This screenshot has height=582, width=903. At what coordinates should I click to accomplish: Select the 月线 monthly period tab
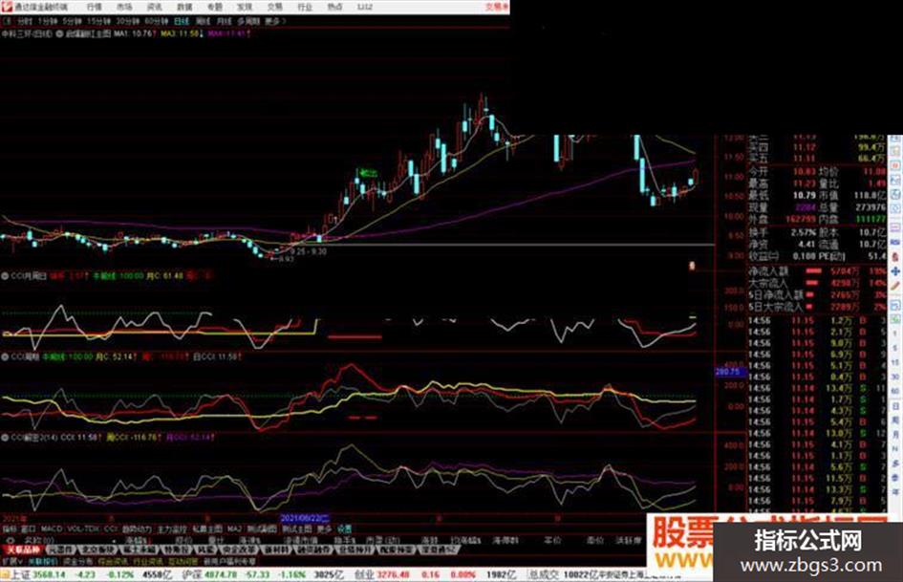[224, 21]
